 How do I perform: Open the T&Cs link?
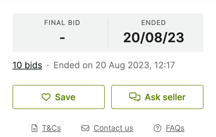[51, 128]
